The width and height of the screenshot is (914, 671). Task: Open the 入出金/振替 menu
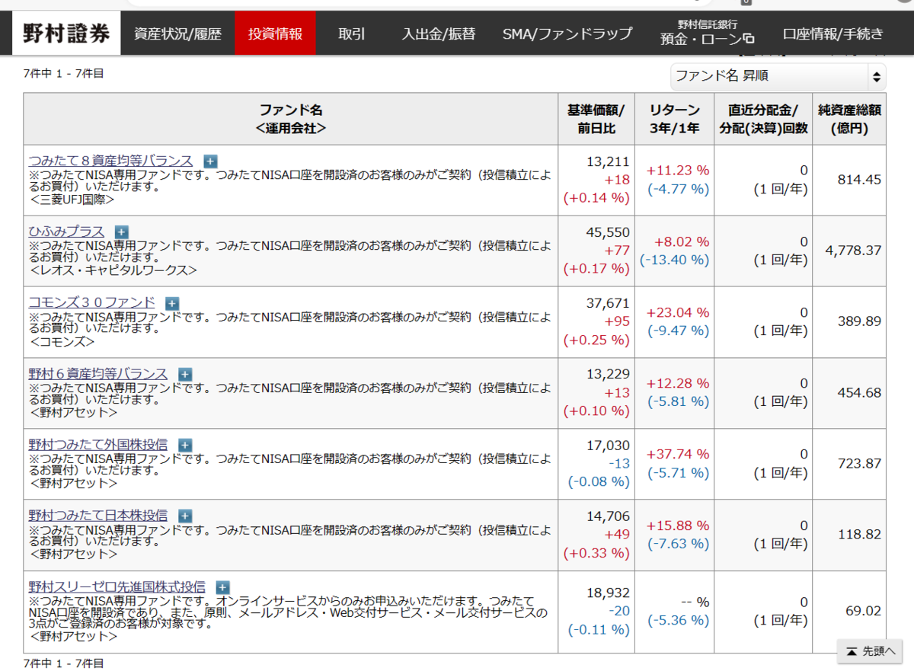coord(439,34)
